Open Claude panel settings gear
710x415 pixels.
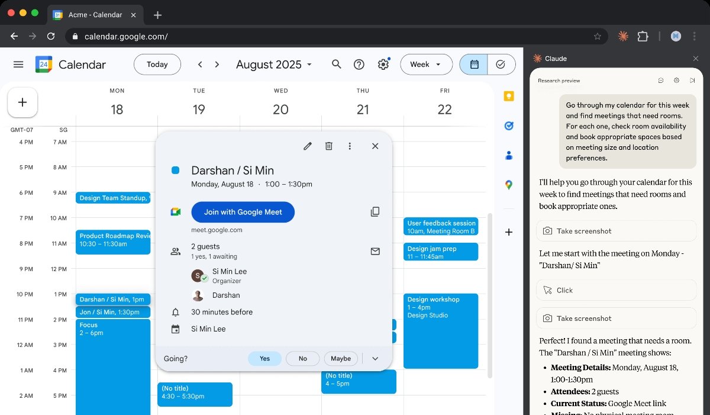tap(676, 80)
